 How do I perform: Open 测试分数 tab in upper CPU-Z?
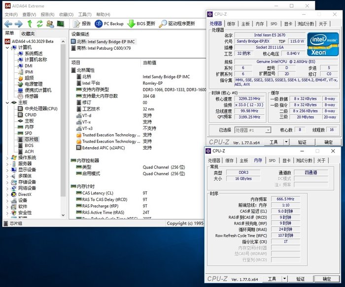pos(306,24)
